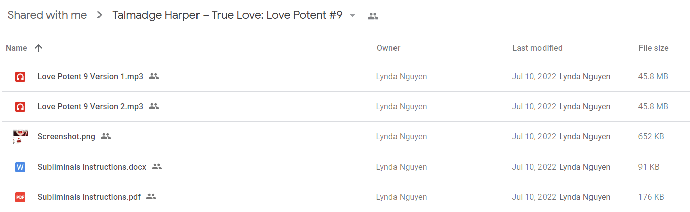690x212 pixels.
Task: Click shared icon next to Subliminals Instructions.docx
Action: (x=157, y=167)
